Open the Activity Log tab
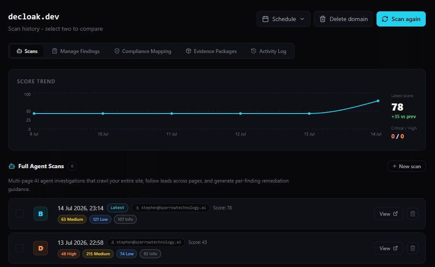This screenshot has width=435, height=267. click(268, 51)
